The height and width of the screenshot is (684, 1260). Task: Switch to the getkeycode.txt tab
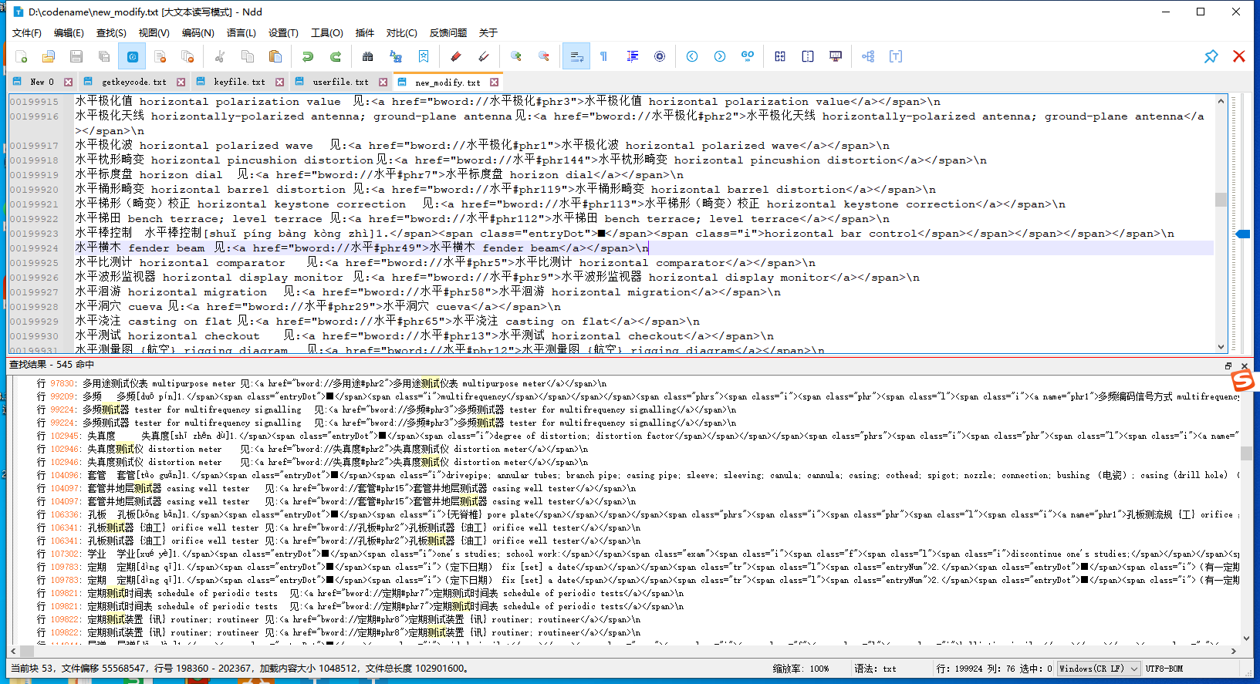tap(133, 82)
